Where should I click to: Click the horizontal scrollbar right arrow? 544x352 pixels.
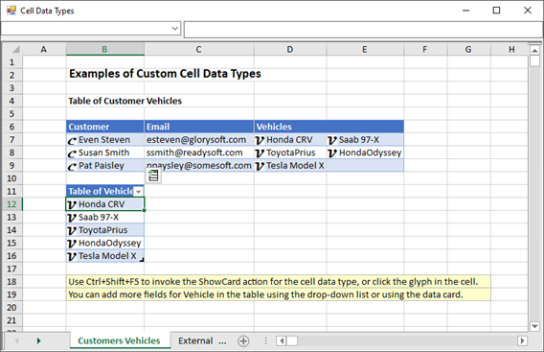point(522,340)
